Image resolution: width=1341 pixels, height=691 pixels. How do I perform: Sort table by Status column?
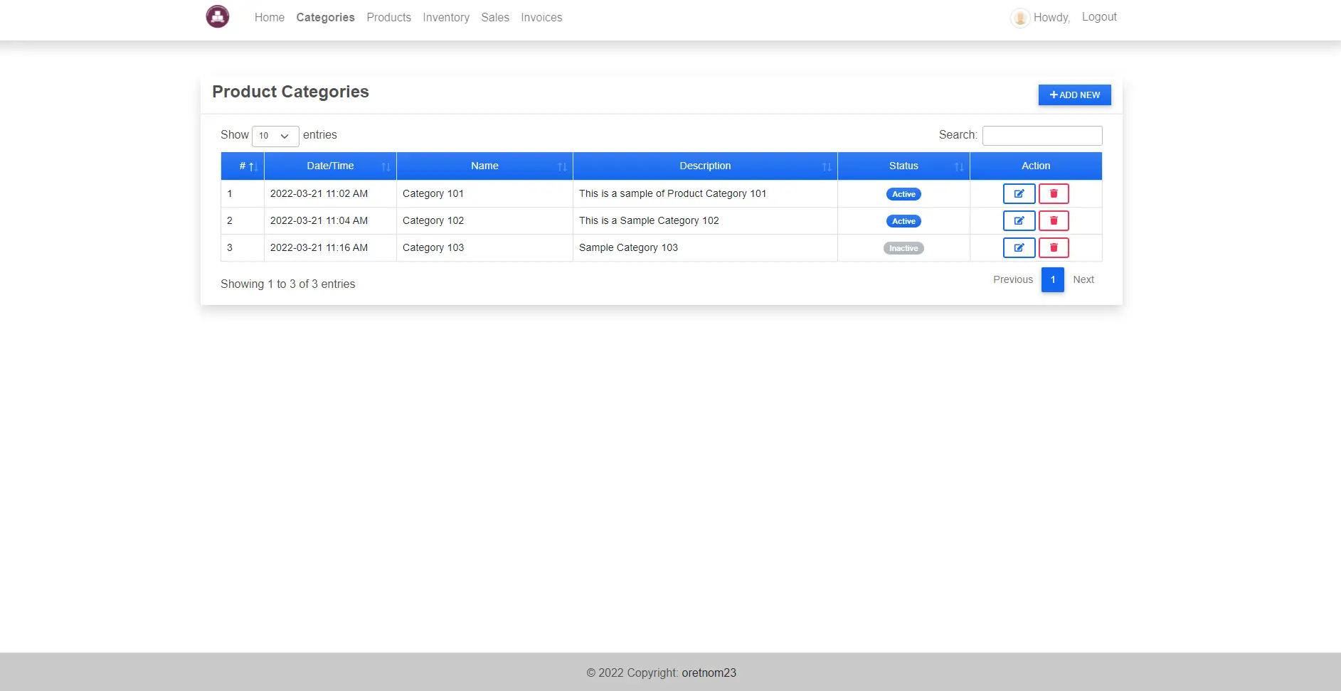pyautogui.click(x=903, y=166)
